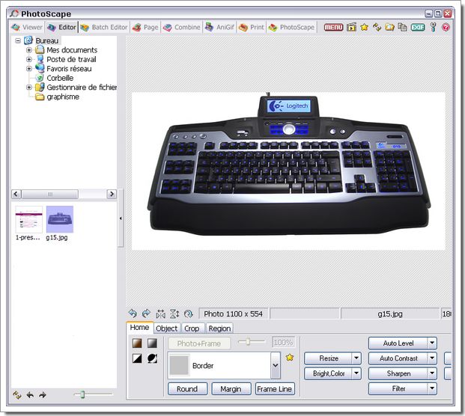Click the frame opacity slider handle

click(x=248, y=342)
